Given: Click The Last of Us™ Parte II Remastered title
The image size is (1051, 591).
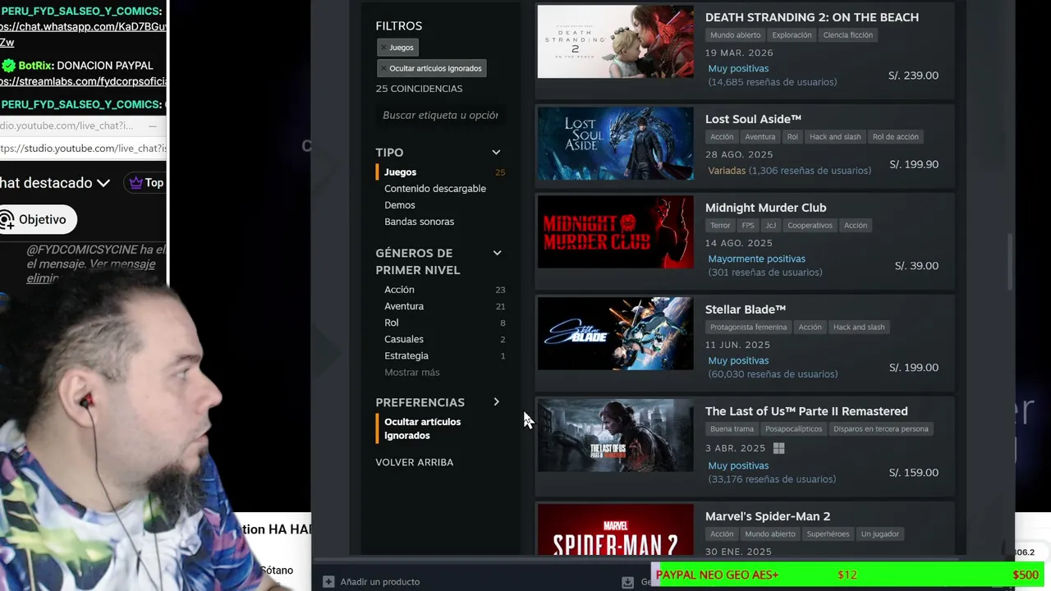Looking at the screenshot, I should pos(806,411).
